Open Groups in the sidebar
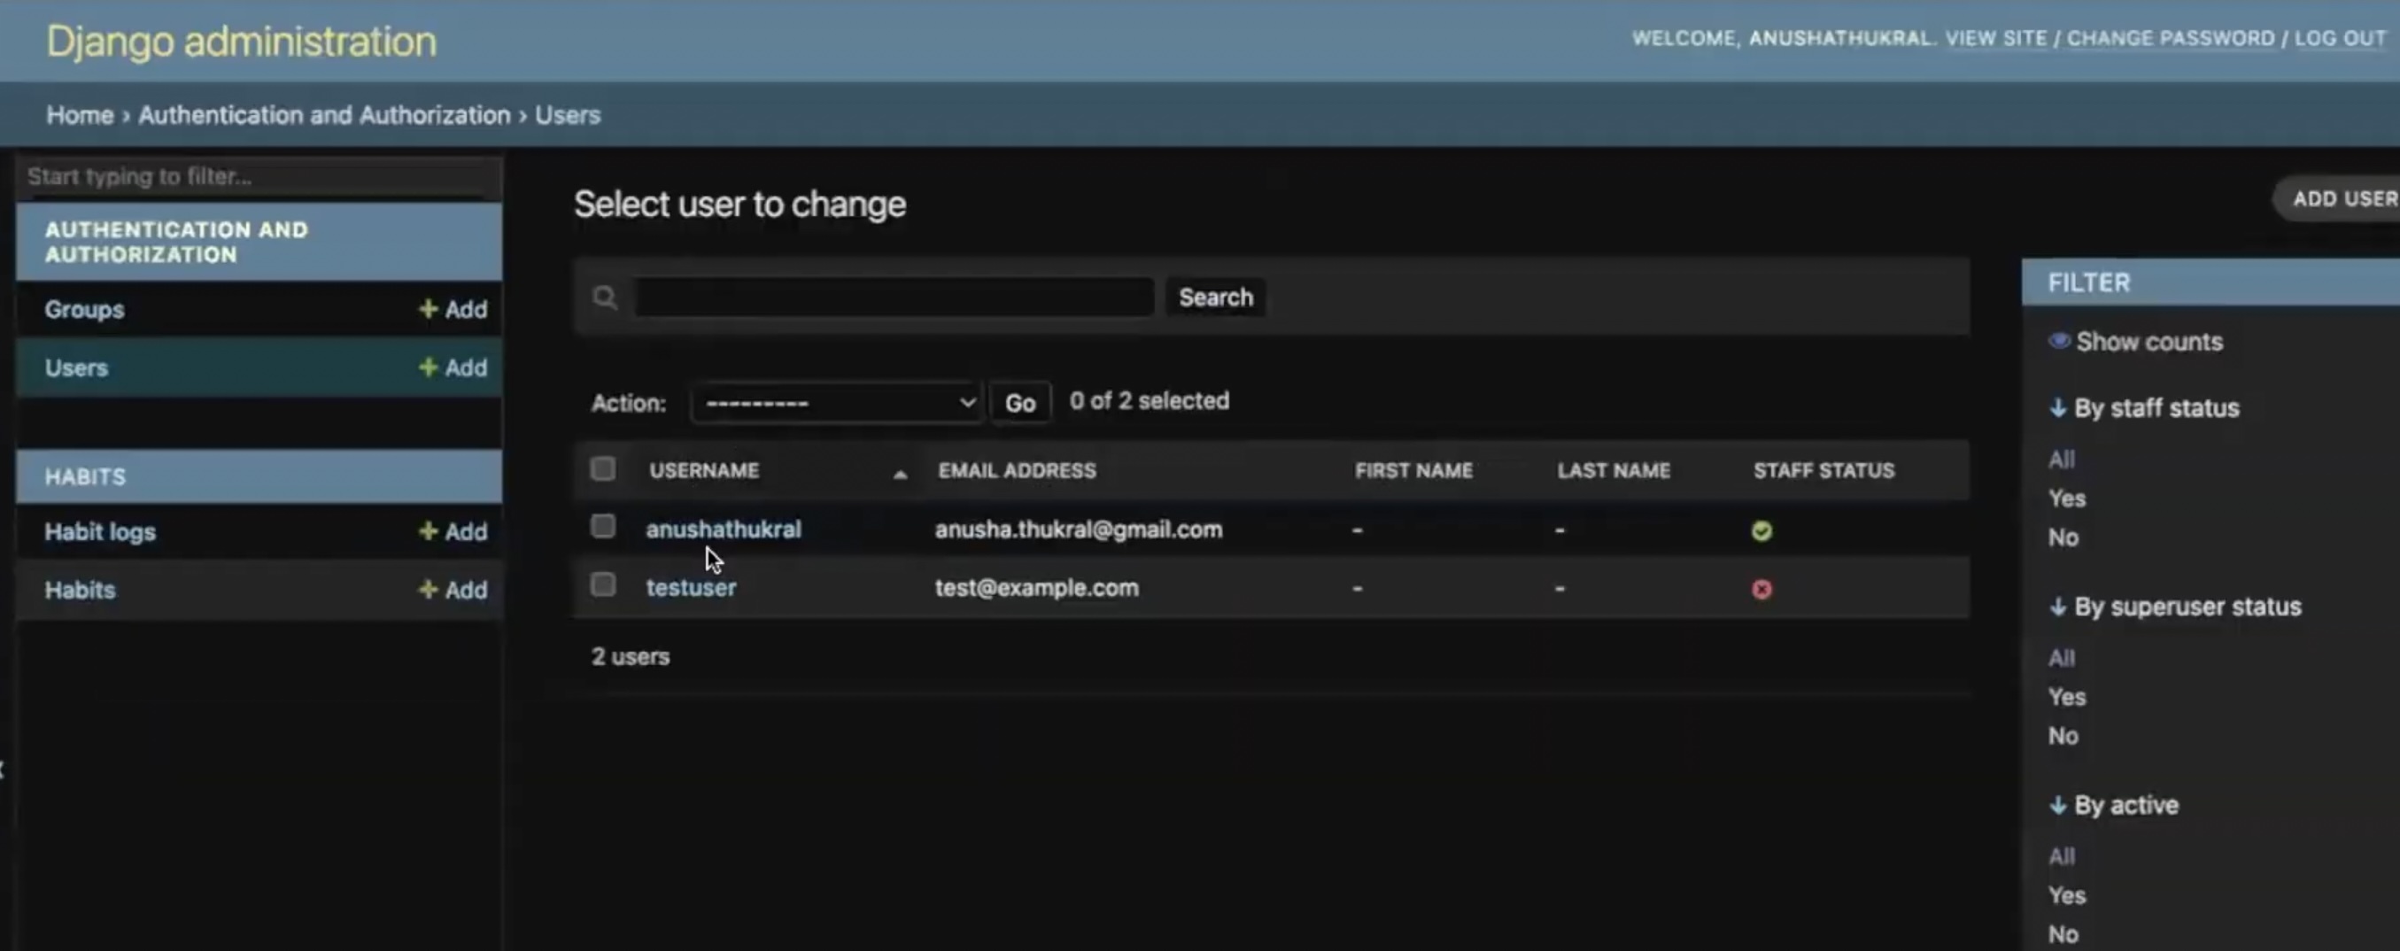This screenshot has height=951, width=2400. 84,309
